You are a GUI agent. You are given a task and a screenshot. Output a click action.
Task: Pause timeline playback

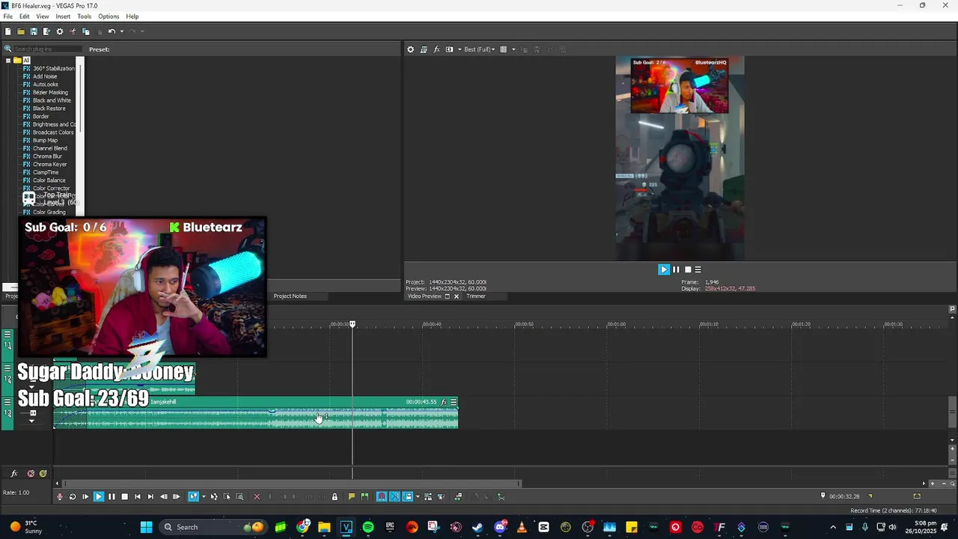[x=112, y=496]
